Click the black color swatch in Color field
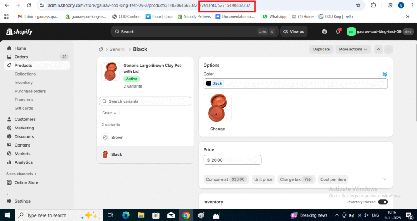417x221 pixels. click(x=209, y=83)
